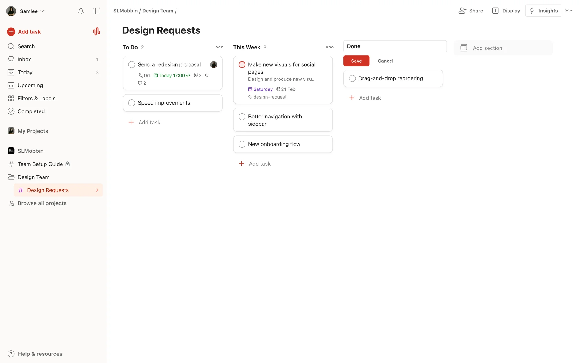Click the red voice waveform icon
Image resolution: width=579 pixels, height=363 pixels.
tap(96, 32)
